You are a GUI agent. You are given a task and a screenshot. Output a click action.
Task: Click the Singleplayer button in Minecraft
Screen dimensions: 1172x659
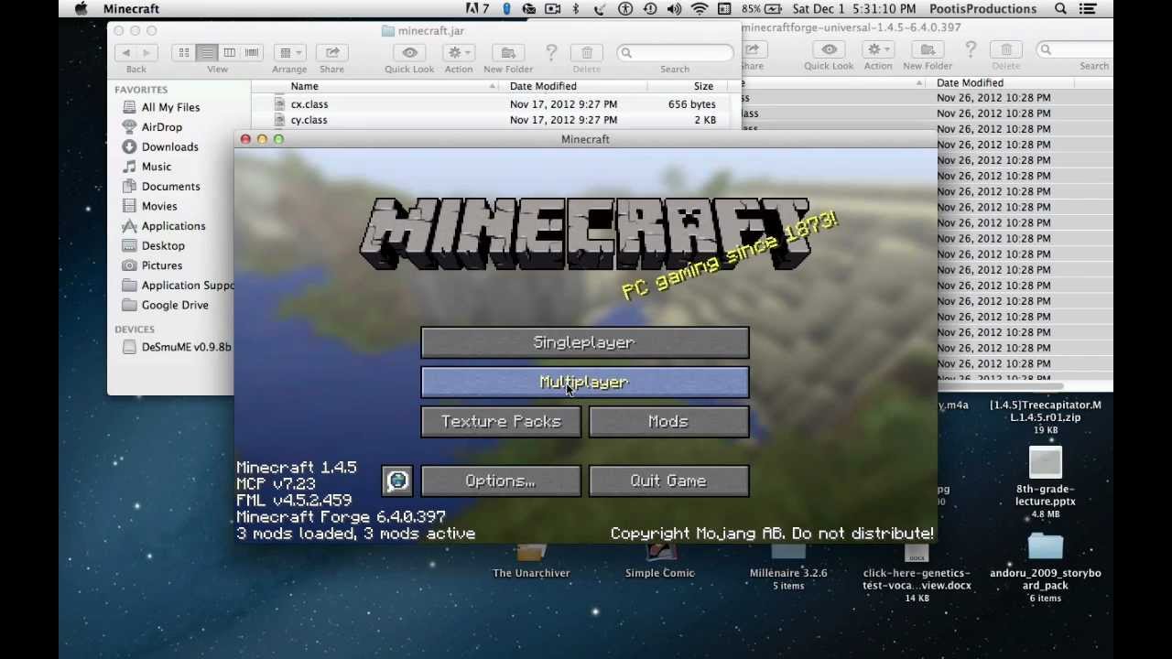[584, 342]
